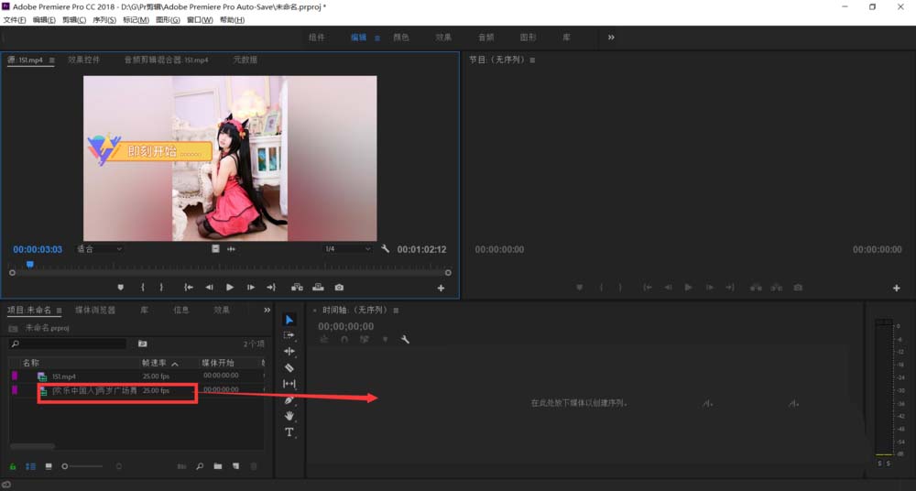The image size is (916, 491).
Task: Click the New Item icon in Project panel
Action: click(x=236, y=466)
